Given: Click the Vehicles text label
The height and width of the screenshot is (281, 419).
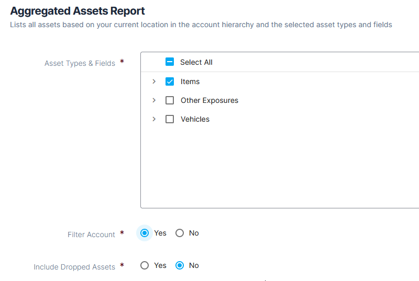Looking at the screenshot, I should 195,119.
